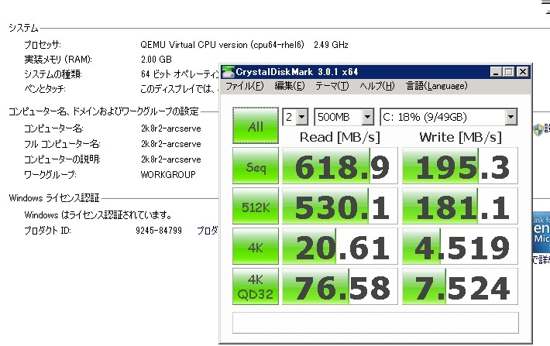Click the 2.00 GB RAM value
Screen dimensions: 550x346
tap(156, 60)
